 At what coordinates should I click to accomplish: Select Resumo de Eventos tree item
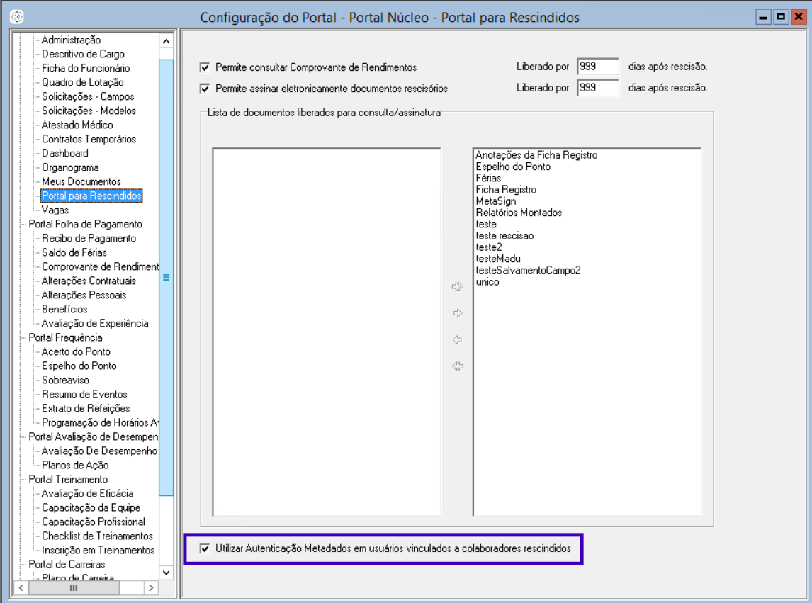pos(84,394)
